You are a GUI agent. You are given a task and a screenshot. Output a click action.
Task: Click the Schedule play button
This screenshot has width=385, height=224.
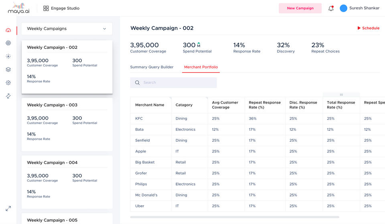(368, 28)
